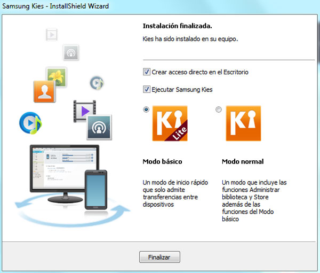Viewport: 320px width, 273px height.
Task: Click the Modo básico heading text
Action: 162,161
